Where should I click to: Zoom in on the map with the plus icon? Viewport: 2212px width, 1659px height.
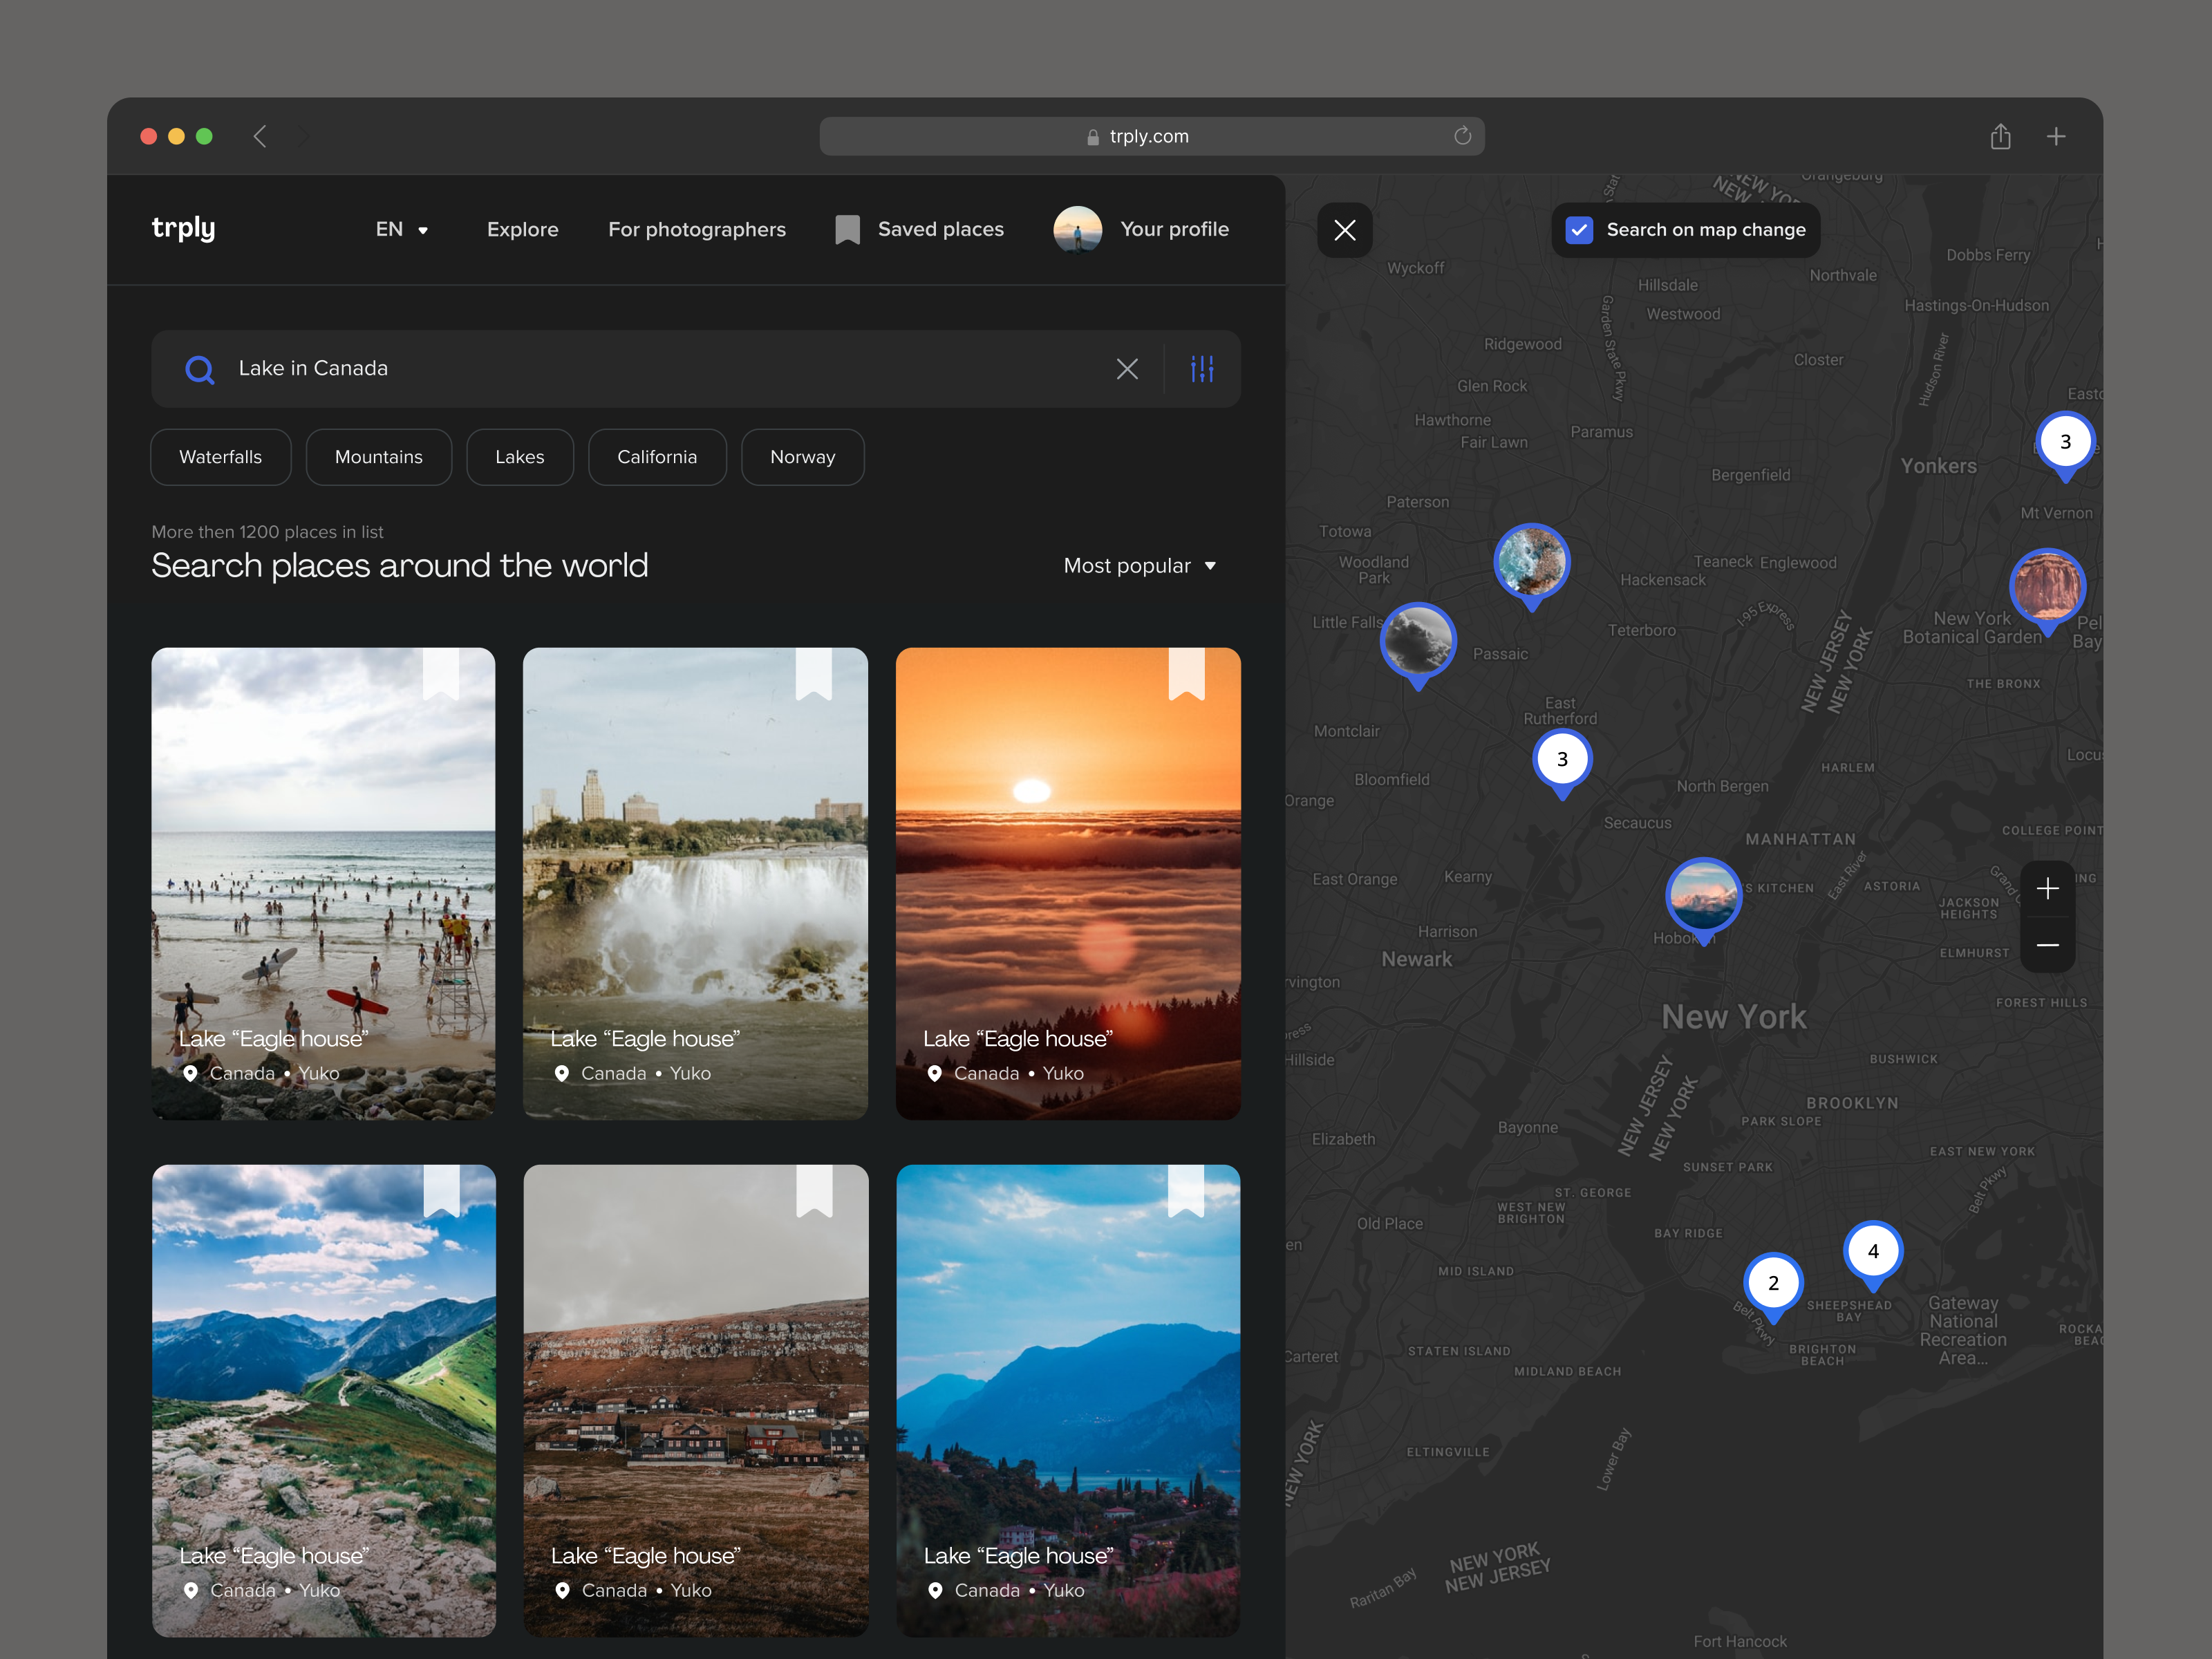click(2048, 888)
